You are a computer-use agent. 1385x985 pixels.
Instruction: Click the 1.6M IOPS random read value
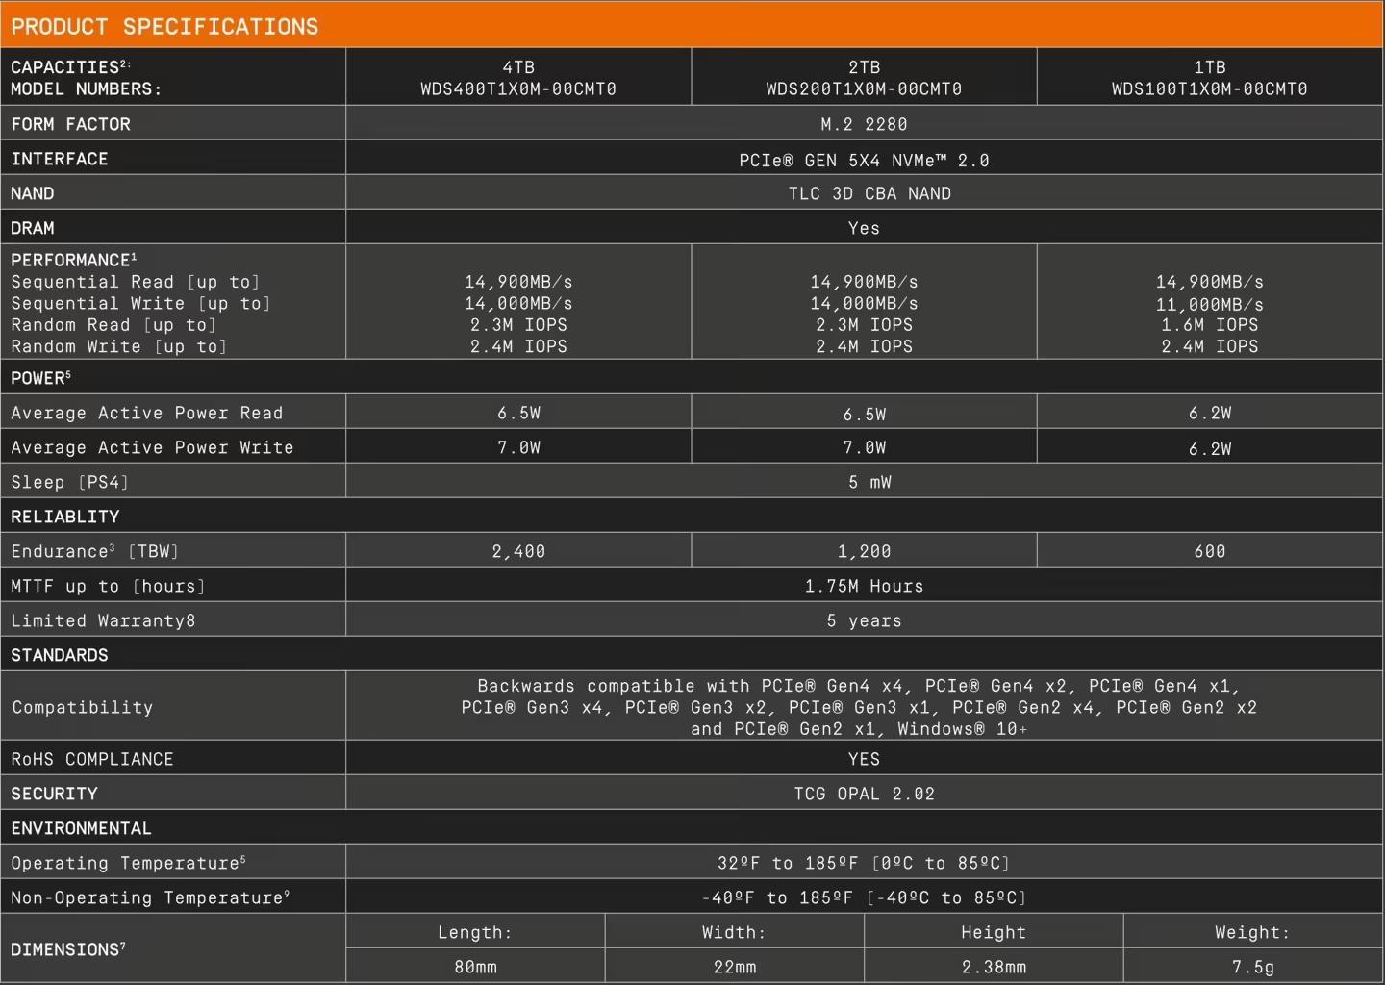click(1209, 325)
